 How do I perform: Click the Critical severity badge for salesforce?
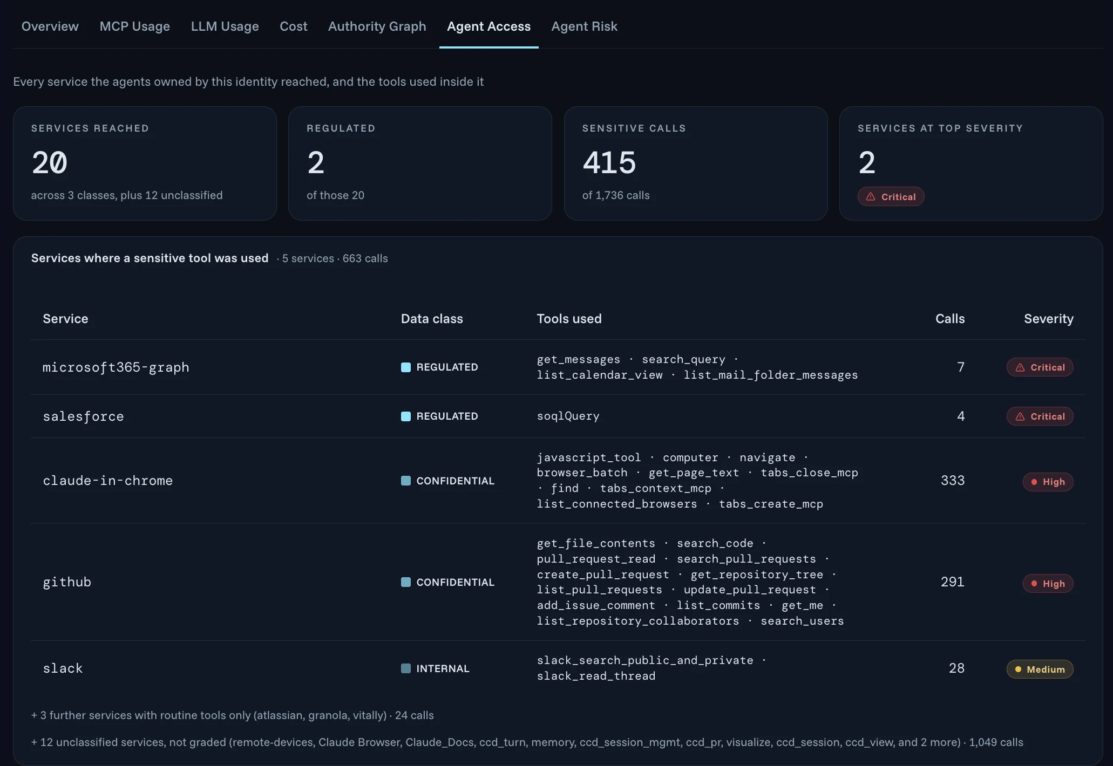coord(1040,416)
